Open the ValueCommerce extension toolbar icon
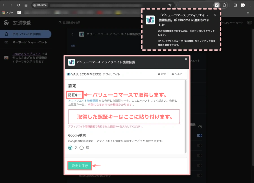 point(217,5)
